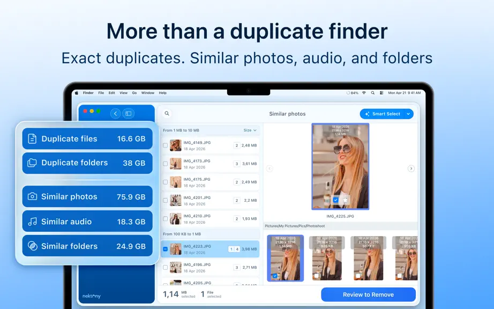The width and height of the screenshot is (494, 309).
Task: Open the Finder menu
Action: pos(88,93)
